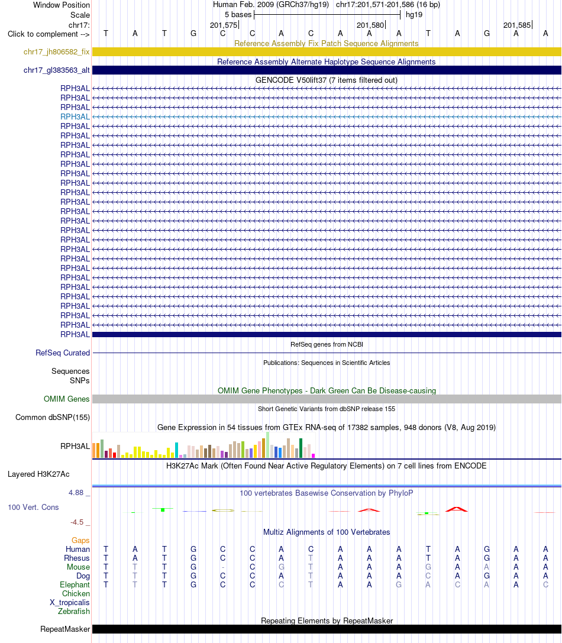
Task: Click the RefSeq Curated track label
Action: click(63, 353)
